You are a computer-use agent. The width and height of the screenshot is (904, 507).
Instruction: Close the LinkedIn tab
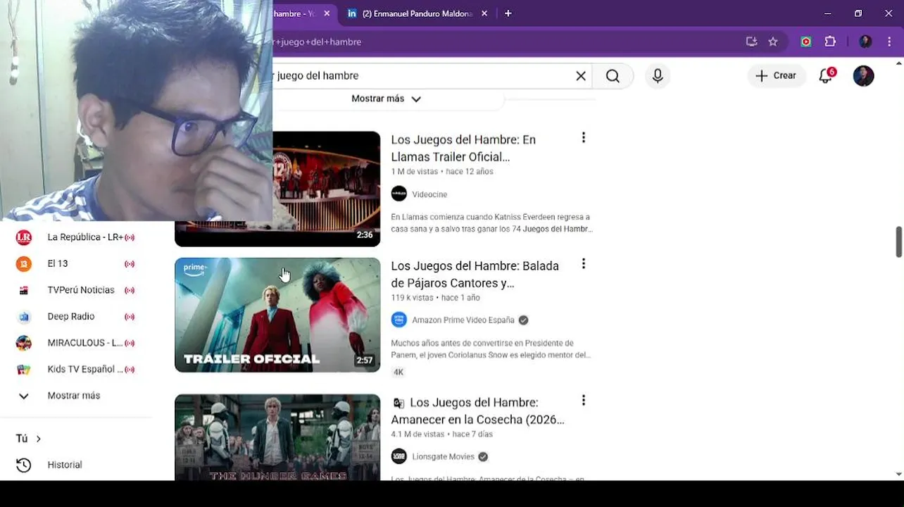[x=484, y=13]
